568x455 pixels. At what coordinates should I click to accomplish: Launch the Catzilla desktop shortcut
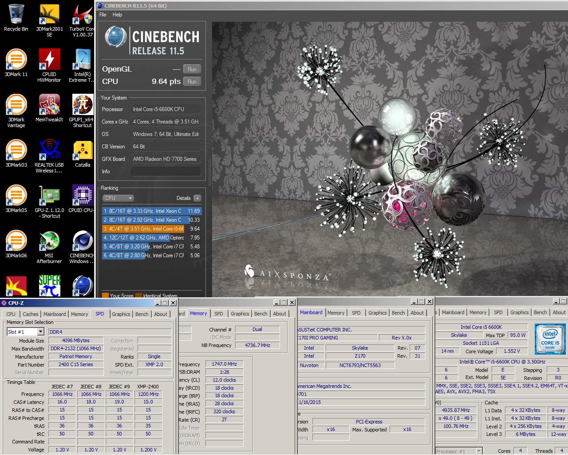83,154
